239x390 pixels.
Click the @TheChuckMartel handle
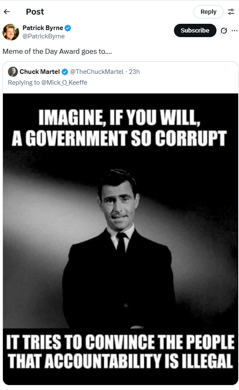[97, 72]
